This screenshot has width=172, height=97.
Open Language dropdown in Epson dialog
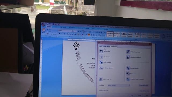(119, 85)
